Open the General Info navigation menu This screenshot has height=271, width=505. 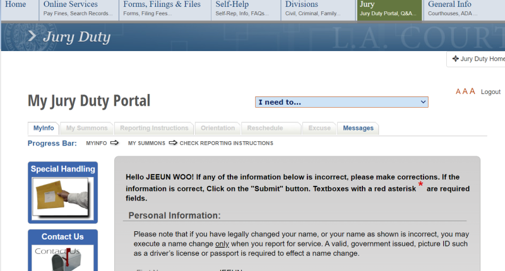click(464, 9)
